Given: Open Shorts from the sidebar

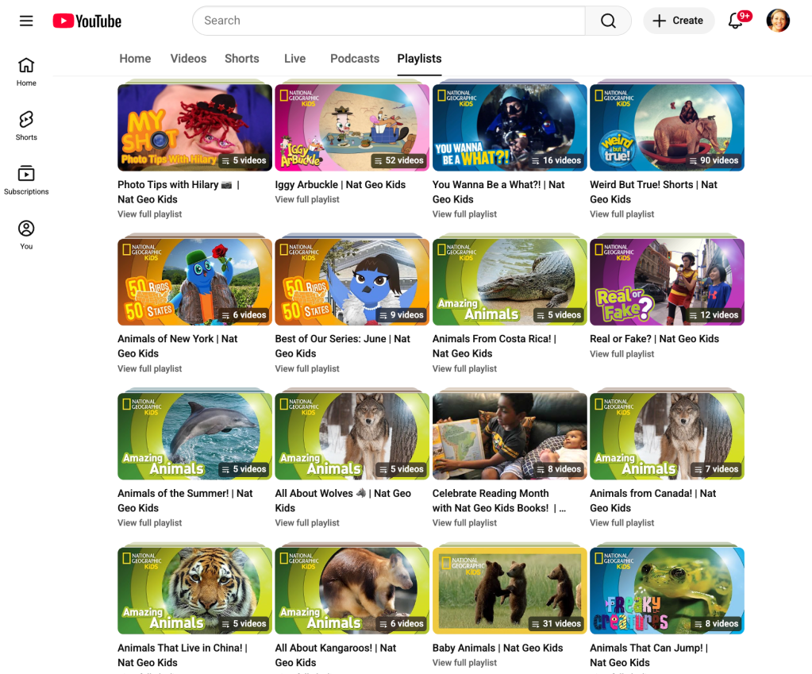Looking at the screenshot, I should point(26,125).
